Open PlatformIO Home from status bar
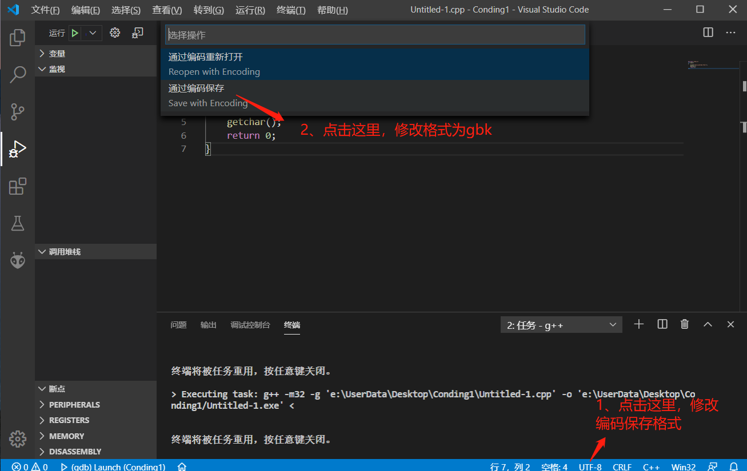This screenshot has height=471, width=747. [x=182, y=466]
